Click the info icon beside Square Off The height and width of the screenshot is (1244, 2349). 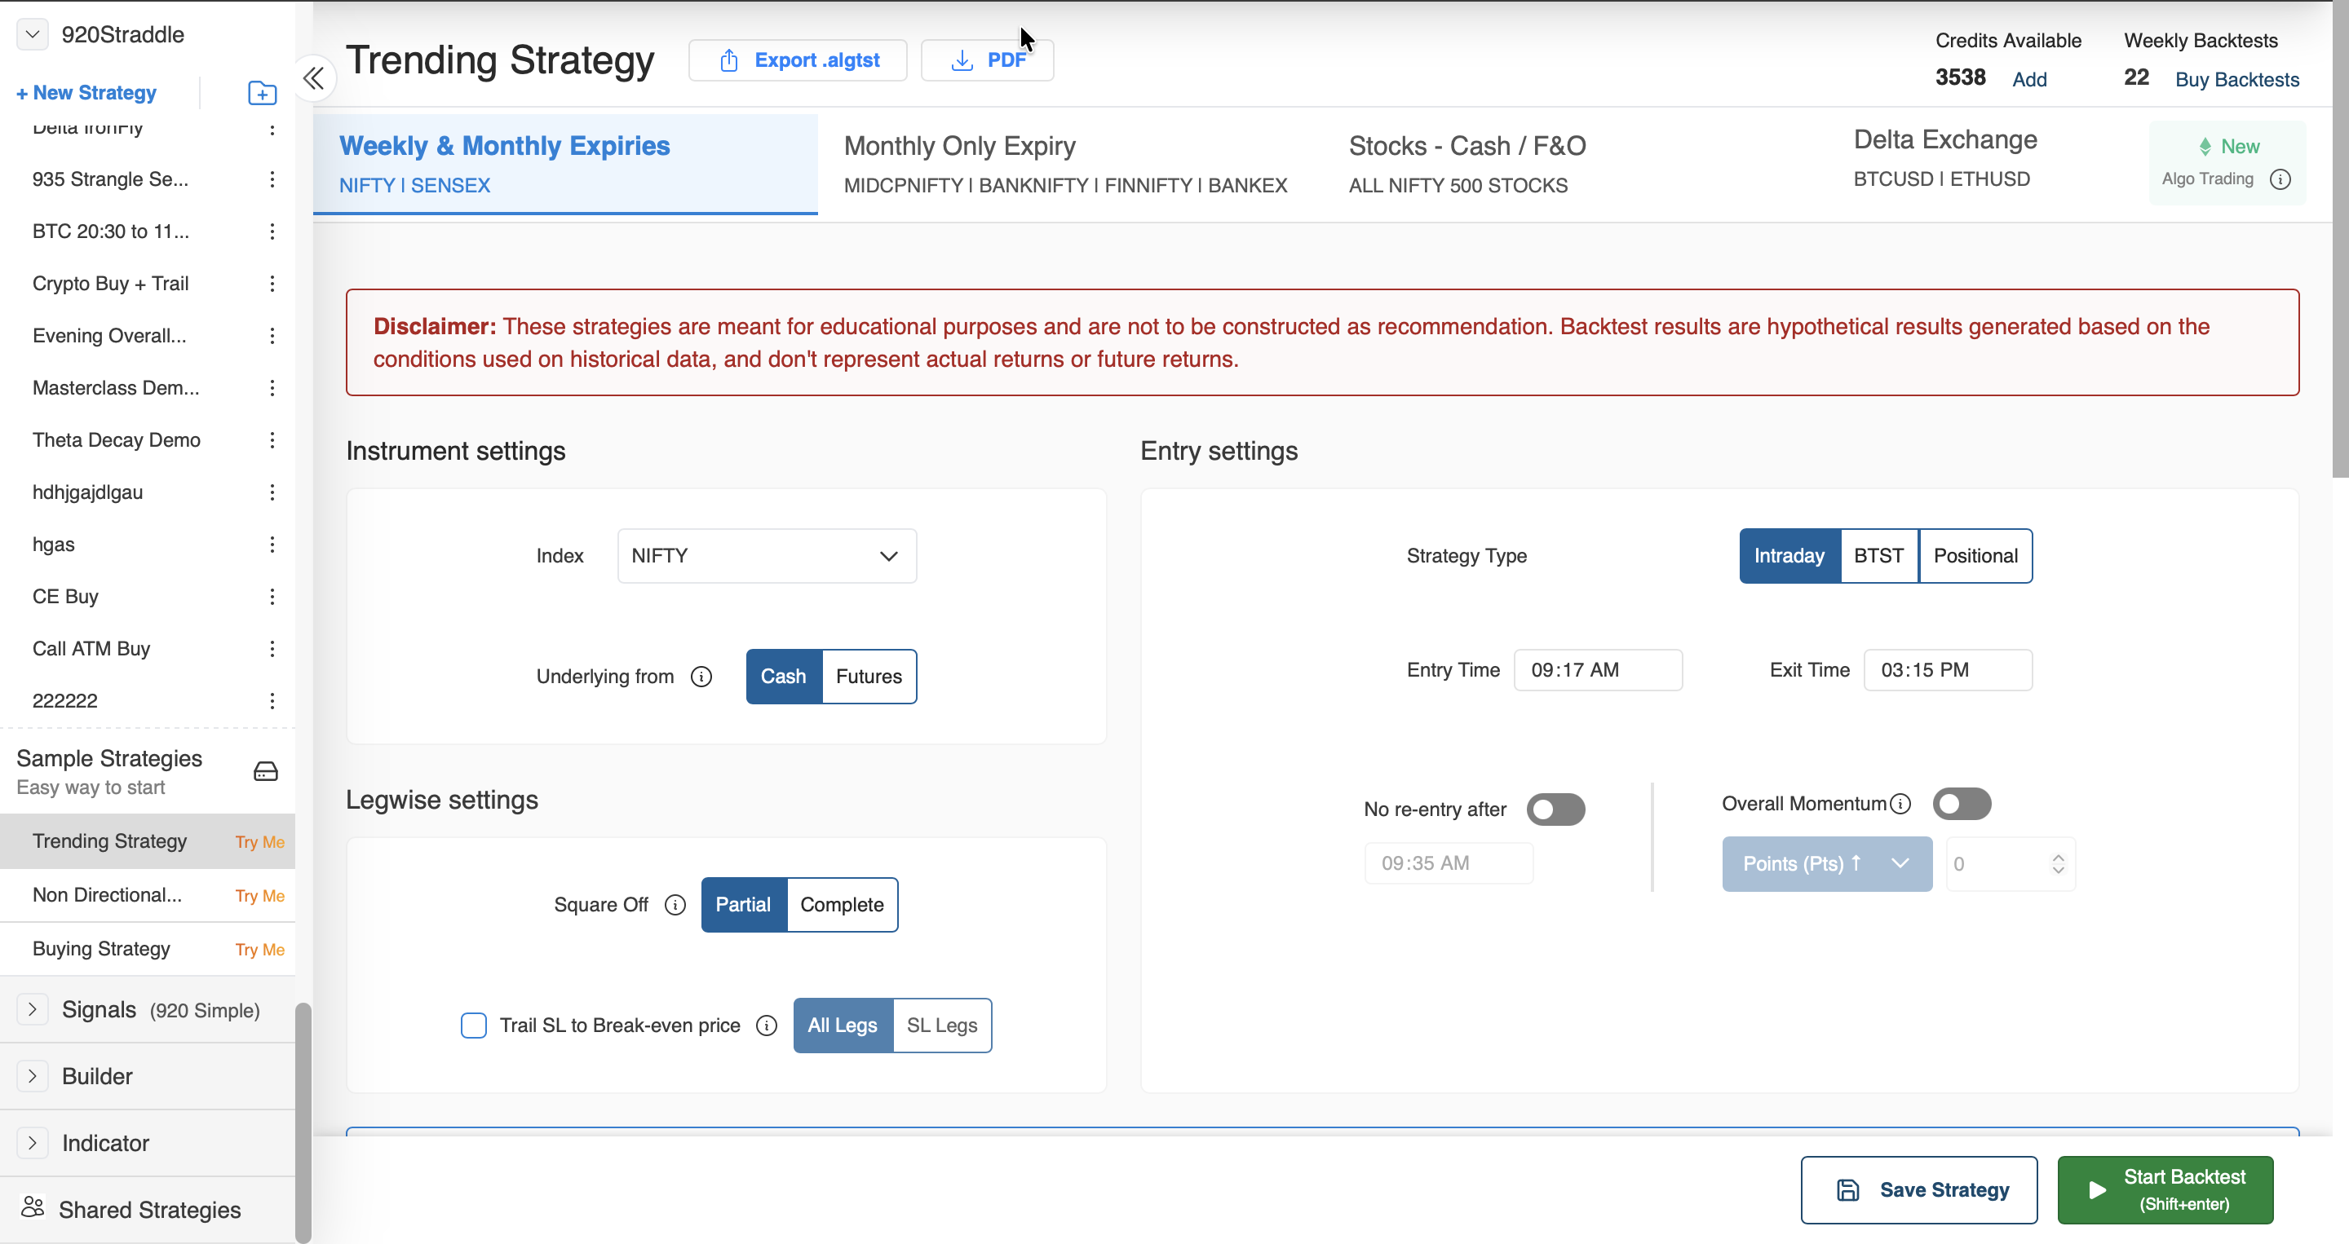click(675, 904)
